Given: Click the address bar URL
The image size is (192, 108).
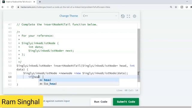Looking at the screenshot, I should coord(65,7).
